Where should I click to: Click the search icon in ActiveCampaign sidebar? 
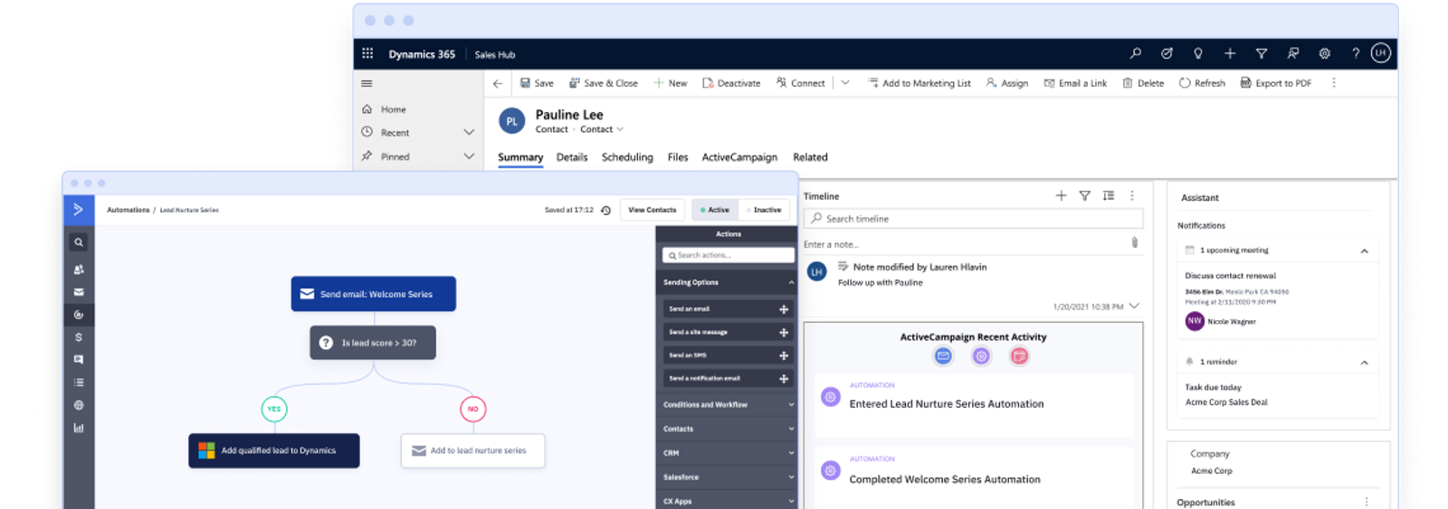click(79, 242)
